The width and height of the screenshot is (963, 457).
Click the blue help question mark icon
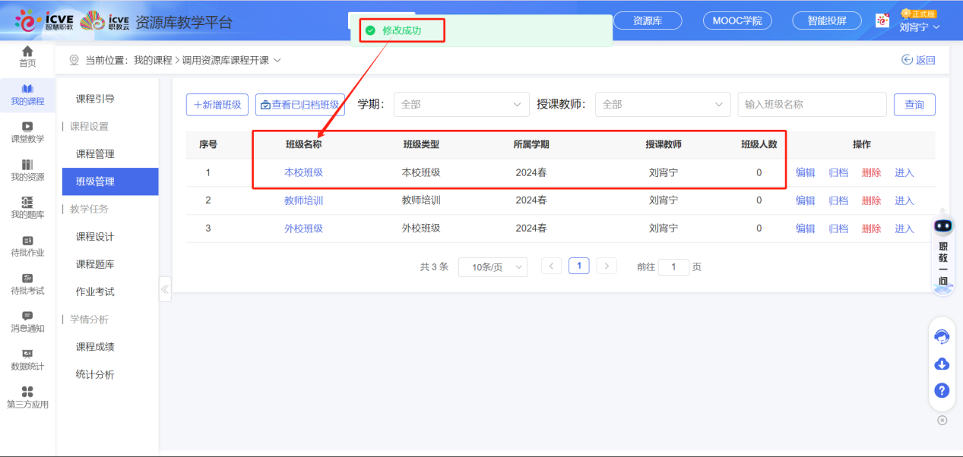tap(942, 391)
